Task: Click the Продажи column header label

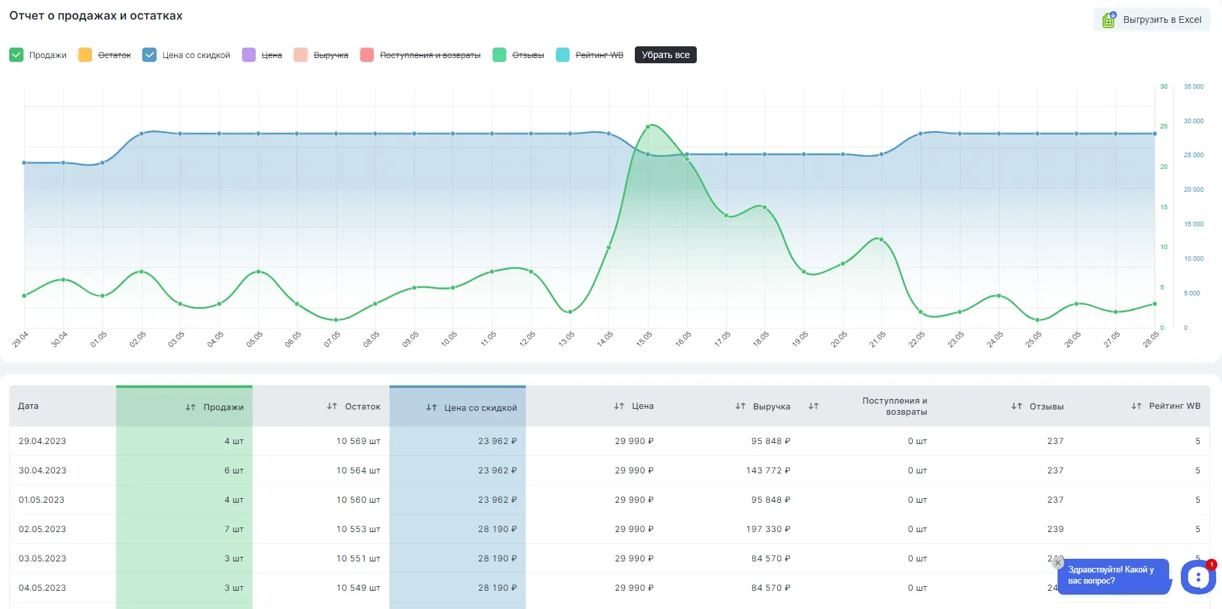Action: (x=223, y=407)
